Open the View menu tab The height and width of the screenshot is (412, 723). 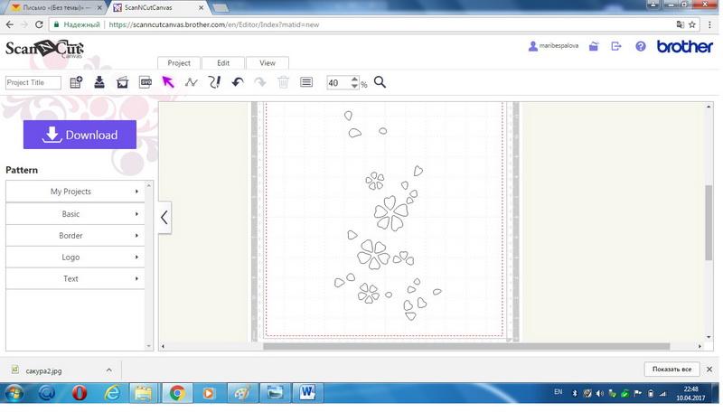pos(268,63)
